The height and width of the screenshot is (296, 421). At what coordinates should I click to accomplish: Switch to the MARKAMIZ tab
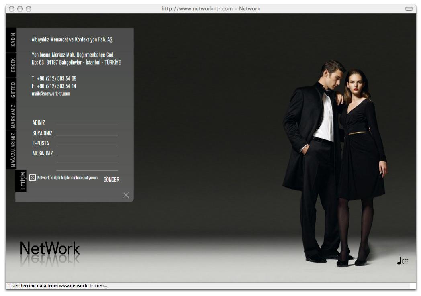click(x=11, y=116)
